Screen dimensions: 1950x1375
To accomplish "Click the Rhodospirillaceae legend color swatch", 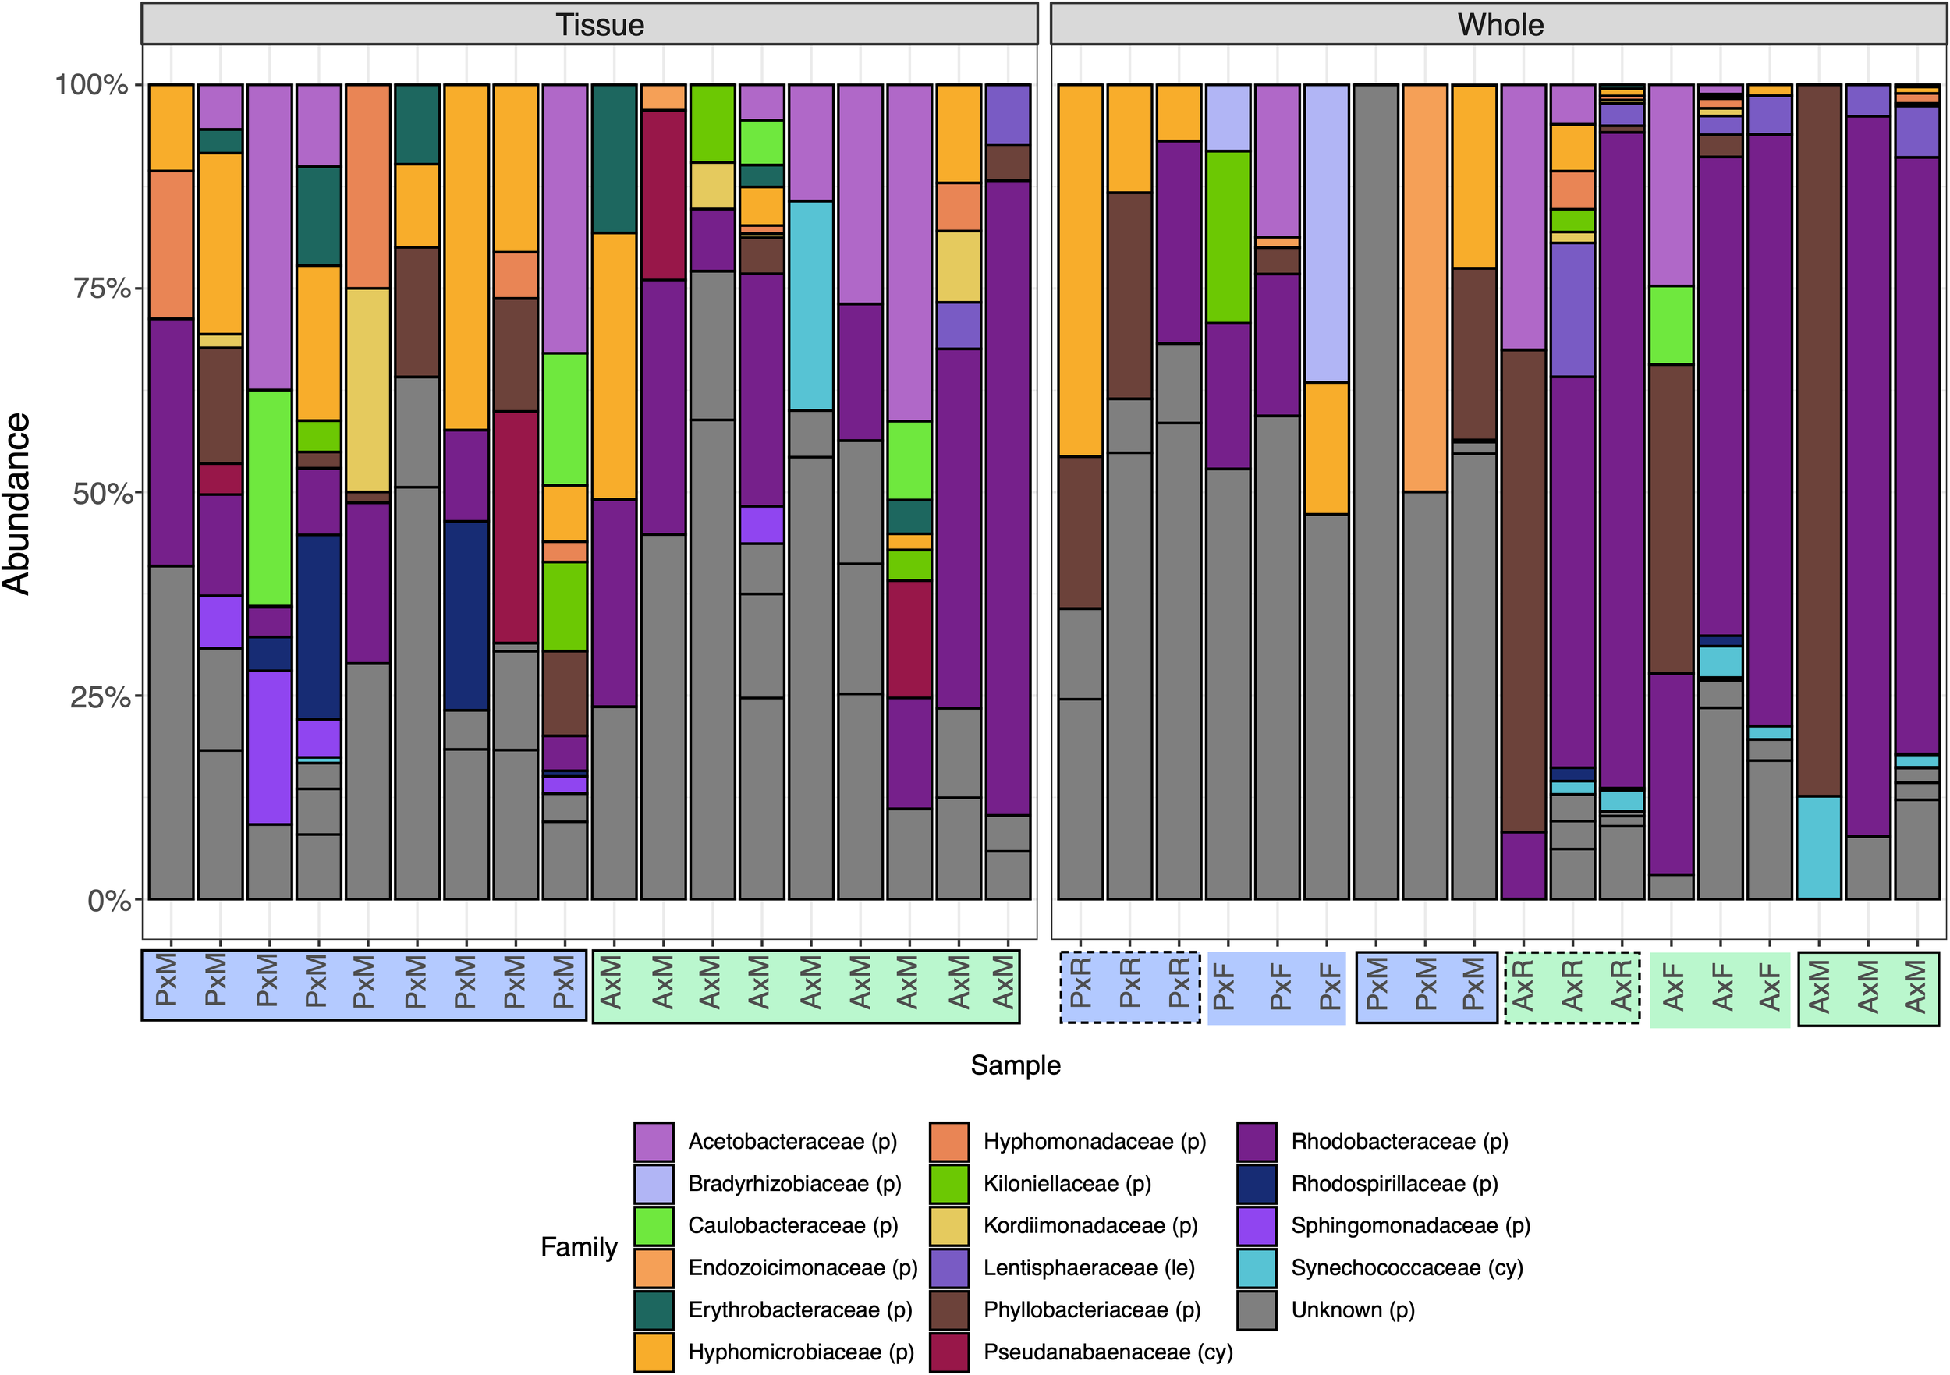I will pos(1257,1183).
